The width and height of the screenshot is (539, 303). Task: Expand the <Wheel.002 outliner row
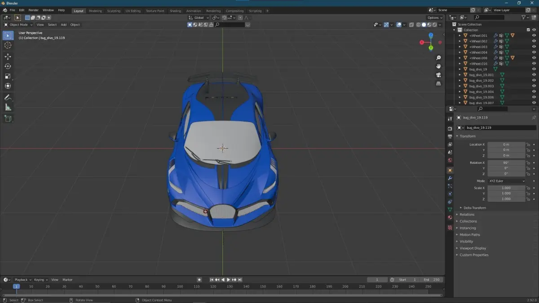pyautogui.click(x=459, y=41)
